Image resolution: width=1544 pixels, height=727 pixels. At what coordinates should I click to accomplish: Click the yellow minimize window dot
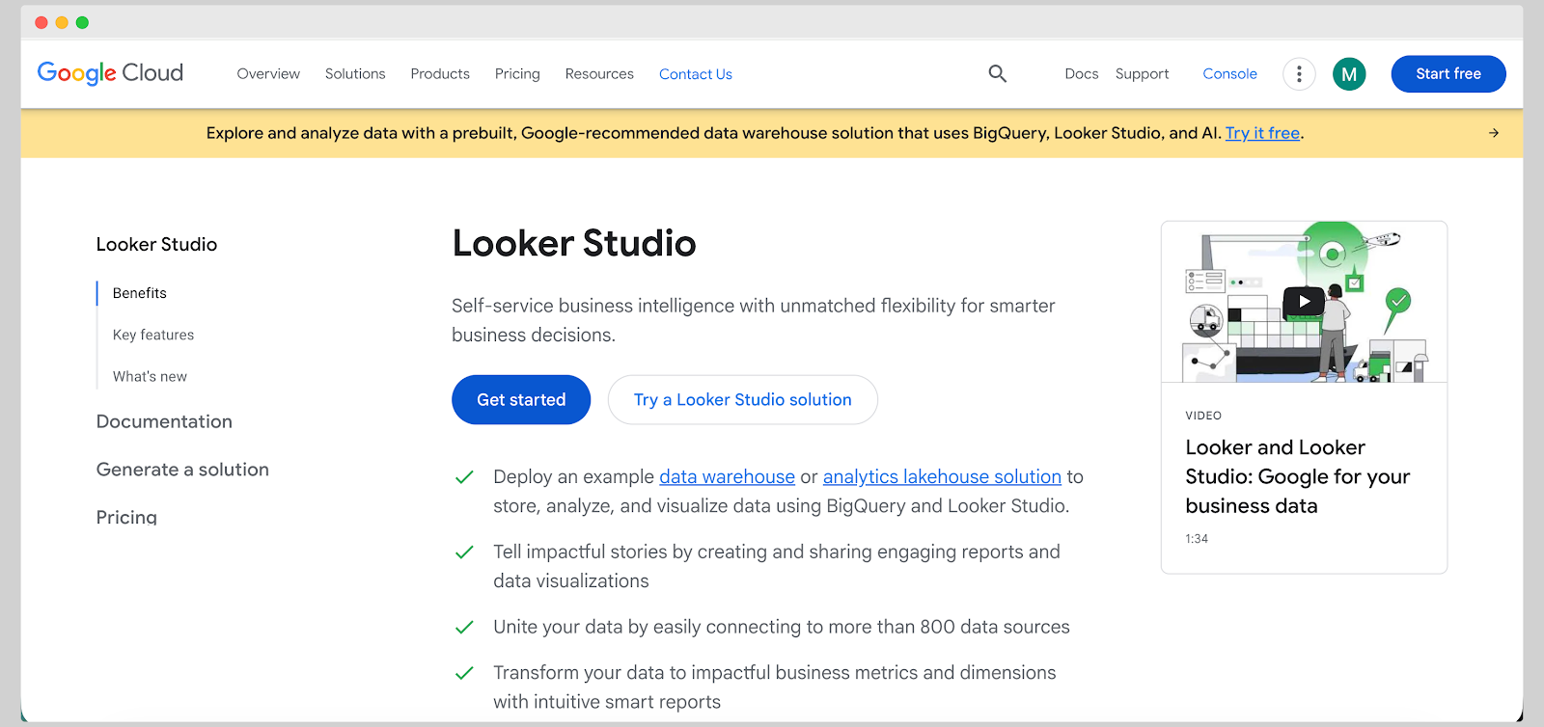62,22
